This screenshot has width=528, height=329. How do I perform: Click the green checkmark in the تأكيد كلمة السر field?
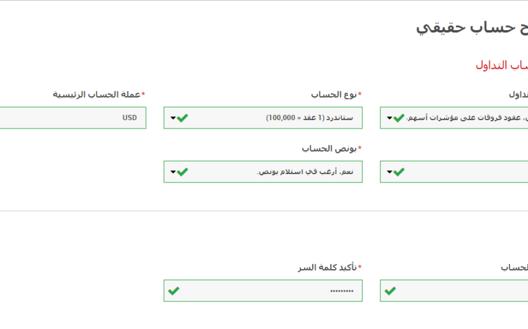pos(173,290)
